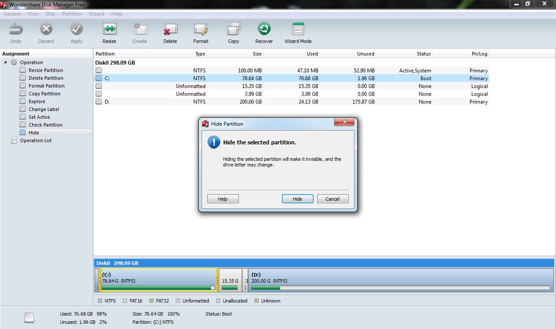Click the 'Disk0 298.09 GB' list heading
Viewport: 556px width, 329px height.
click(115, 63)
